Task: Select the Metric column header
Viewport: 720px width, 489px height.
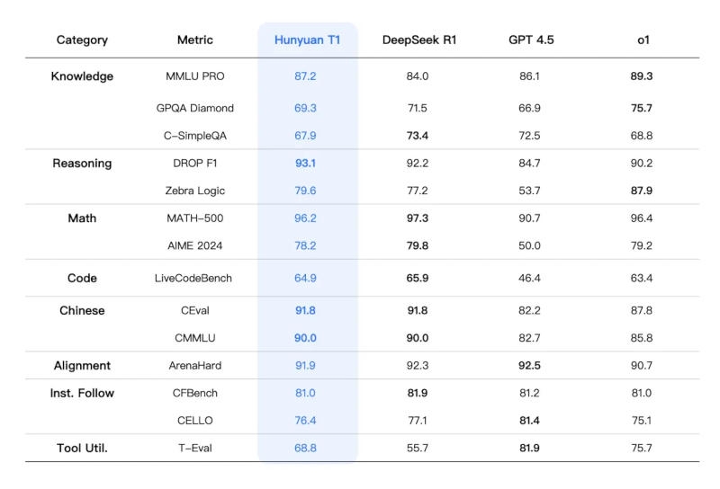Action: [x=195, y=40]
